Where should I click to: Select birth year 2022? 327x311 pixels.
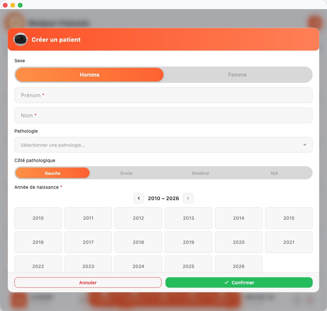[38, 264]
